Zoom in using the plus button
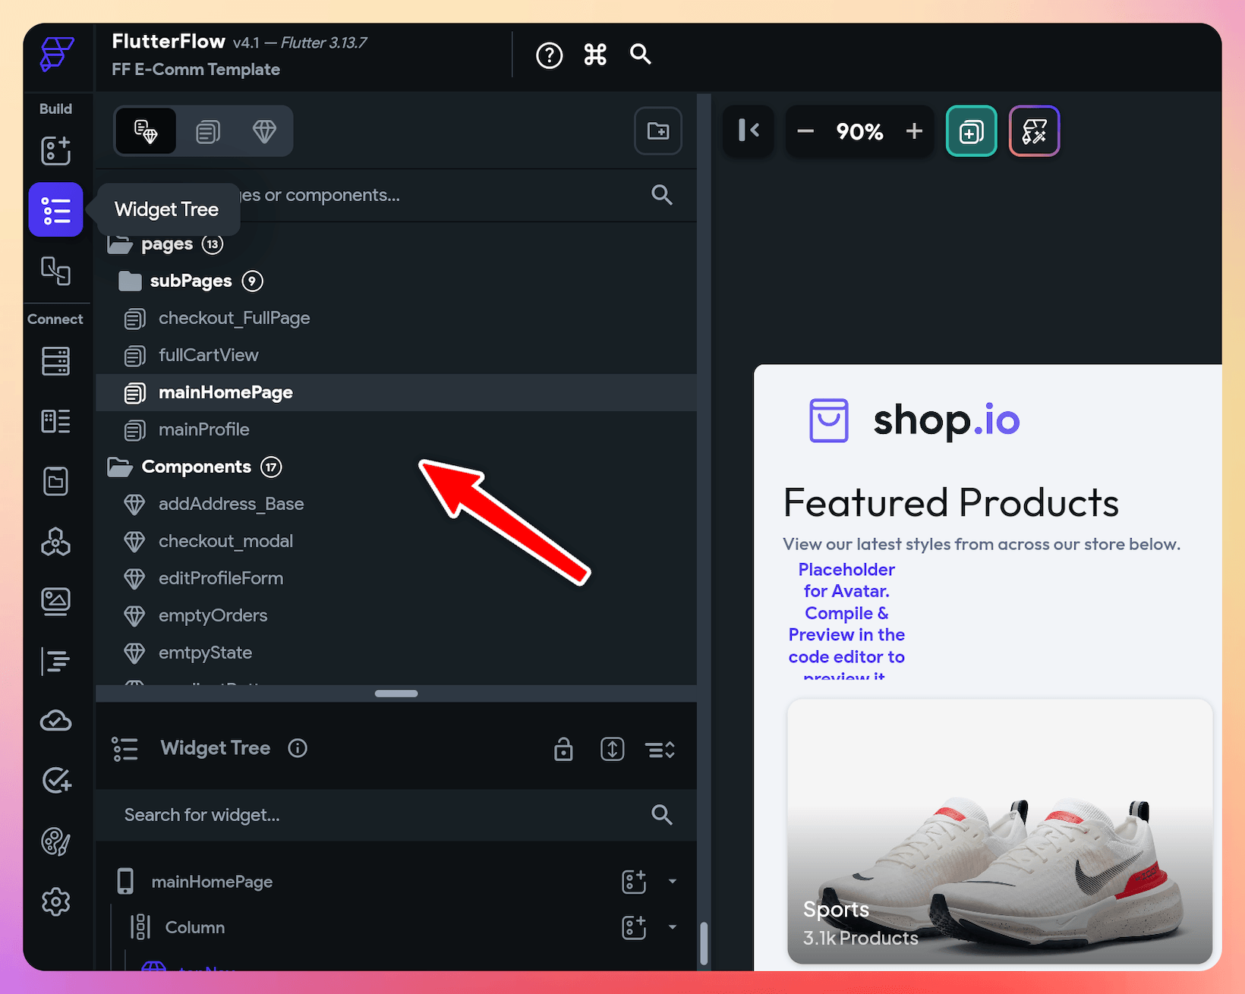The image size is (1245, 994). click(x=913, y=131)
